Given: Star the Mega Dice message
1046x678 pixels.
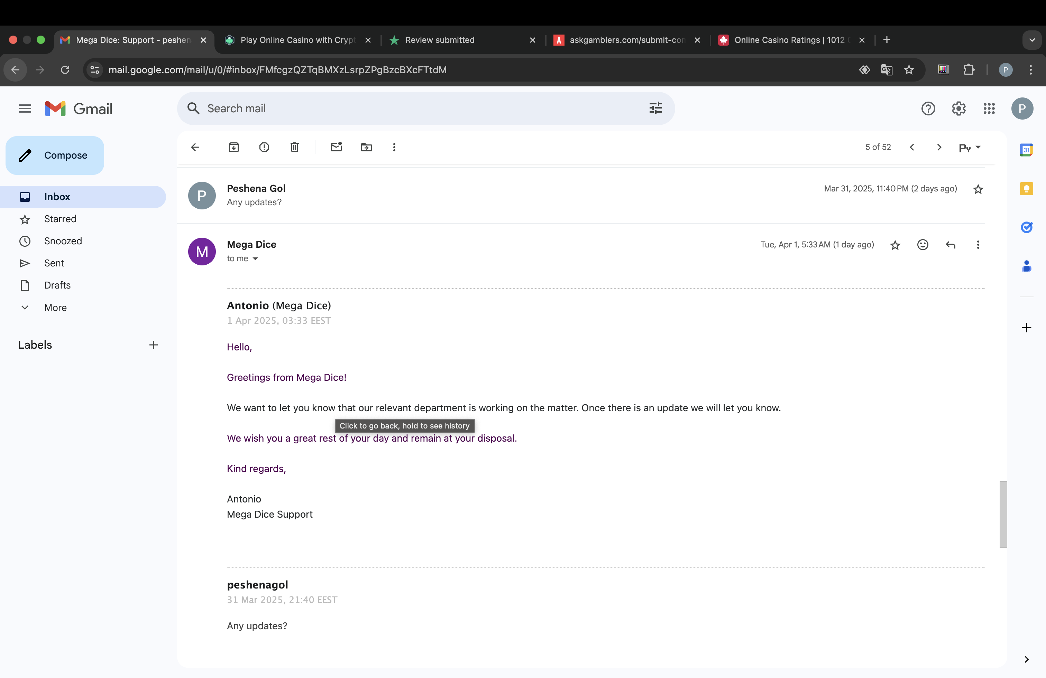Looking at the screenshot, I should (x=895, y=245).
